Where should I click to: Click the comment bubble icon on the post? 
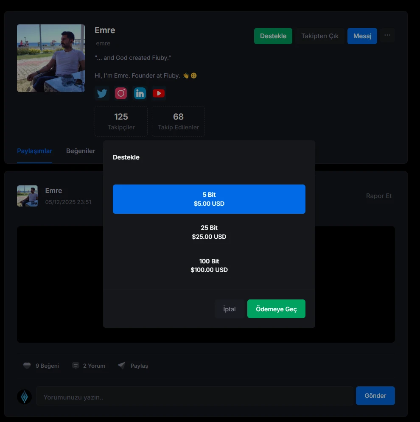click(x=76, y=366)
